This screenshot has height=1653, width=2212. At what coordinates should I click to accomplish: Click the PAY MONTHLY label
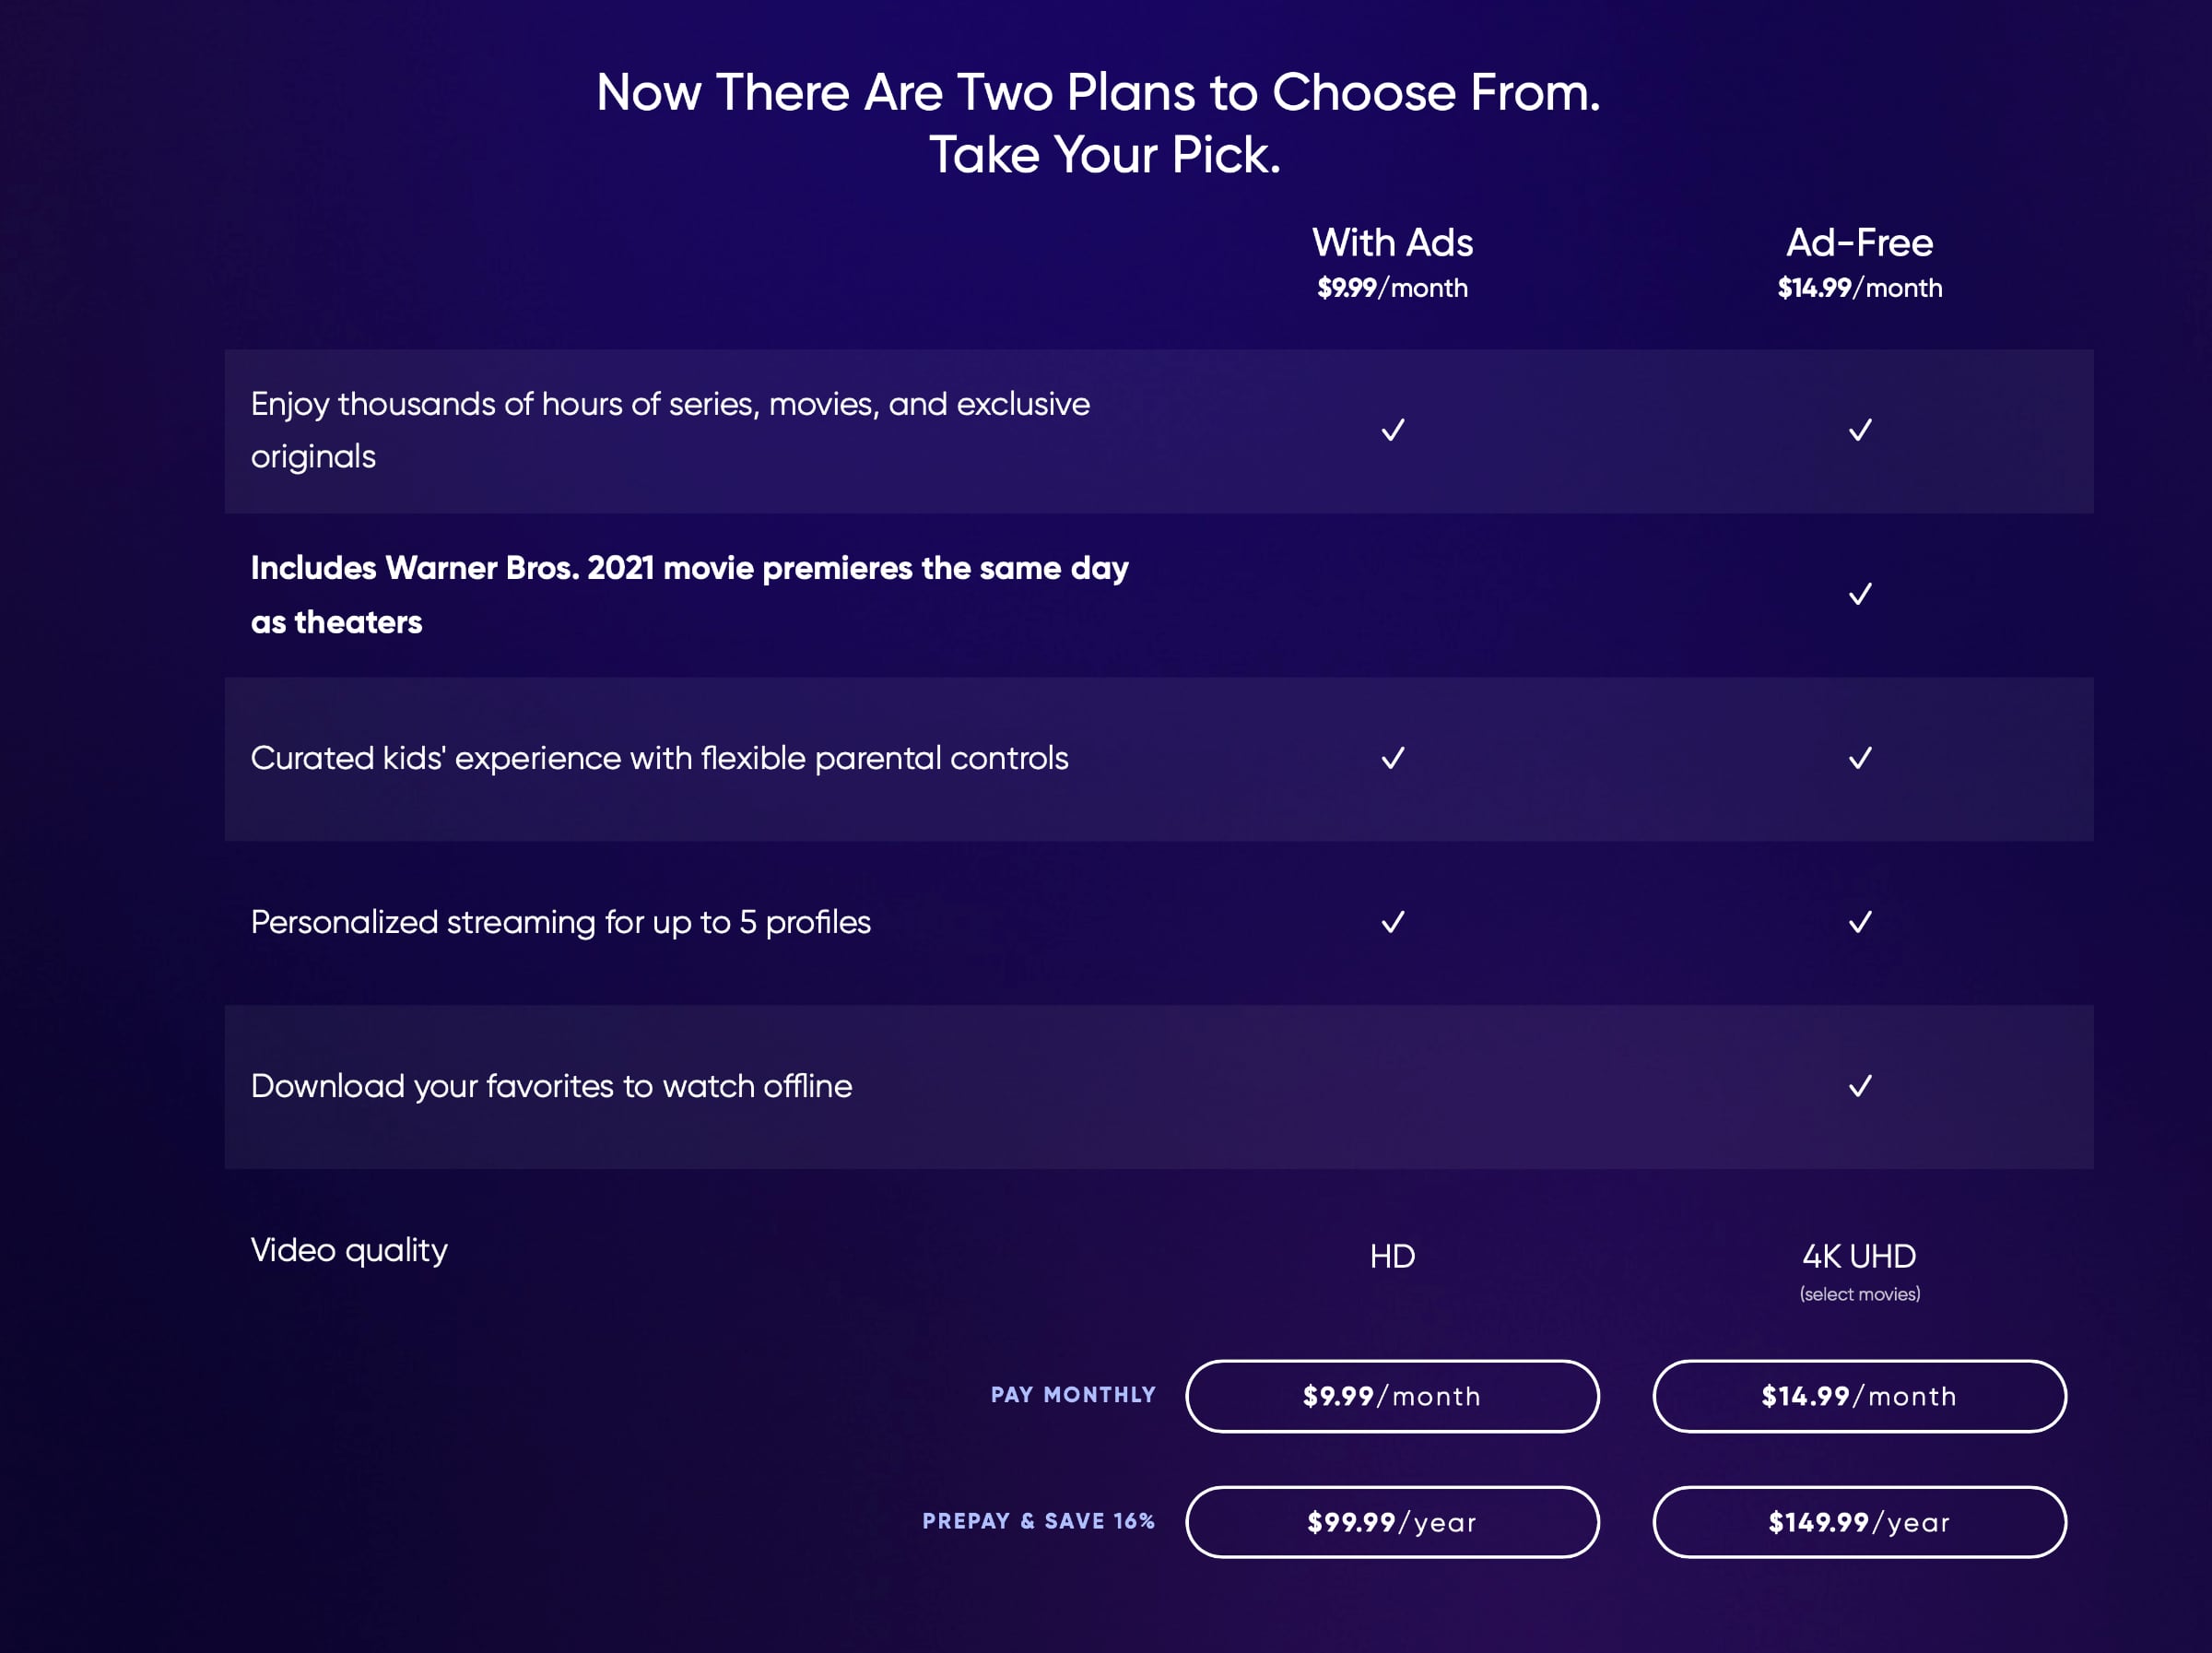tap(1073, 1395)
